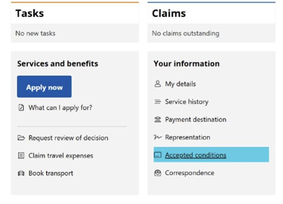Click the bank icon for Payment destination
The image size is (283, 204).
click(158, 119)
